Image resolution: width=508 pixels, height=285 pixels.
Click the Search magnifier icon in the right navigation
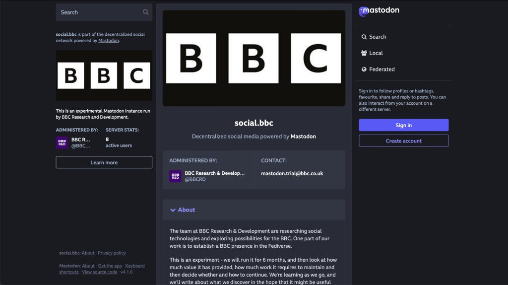tap(364, 37)
